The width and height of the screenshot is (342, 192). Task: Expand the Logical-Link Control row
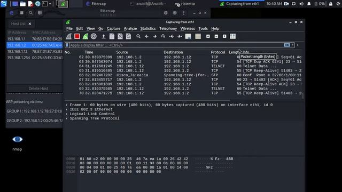coord(66,114)
